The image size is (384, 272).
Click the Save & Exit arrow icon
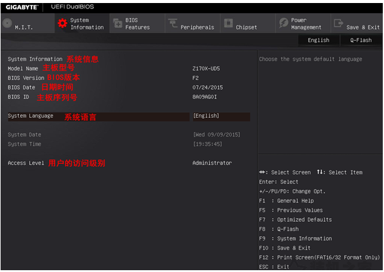pos(339,23)
